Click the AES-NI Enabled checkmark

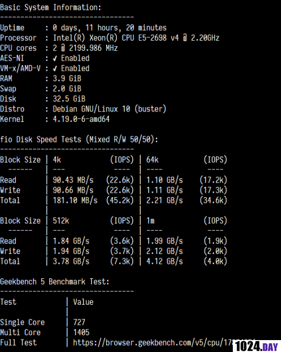point(55,58)
